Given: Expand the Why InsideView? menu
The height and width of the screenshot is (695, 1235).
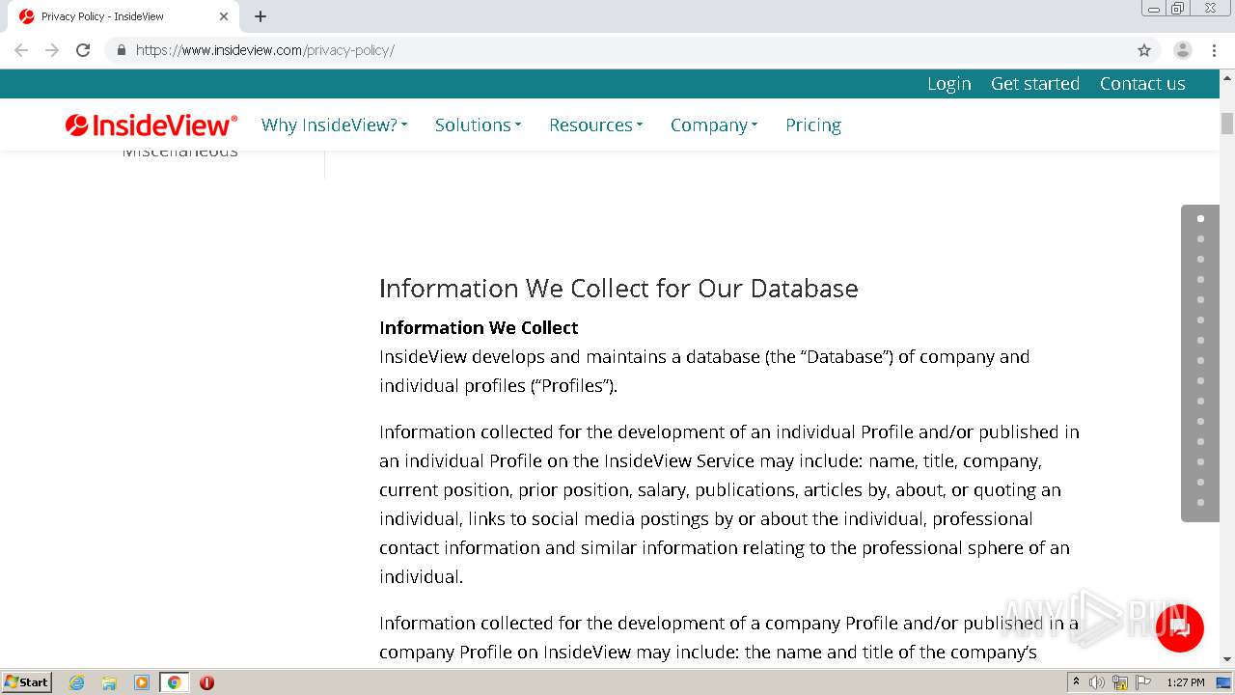Looking at the screenshot, I should point(334,125).
